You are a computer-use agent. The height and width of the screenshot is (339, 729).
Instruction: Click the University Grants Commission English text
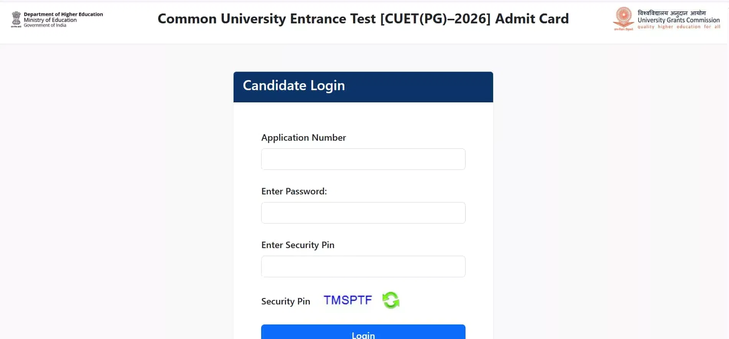[x=678, y=20]
